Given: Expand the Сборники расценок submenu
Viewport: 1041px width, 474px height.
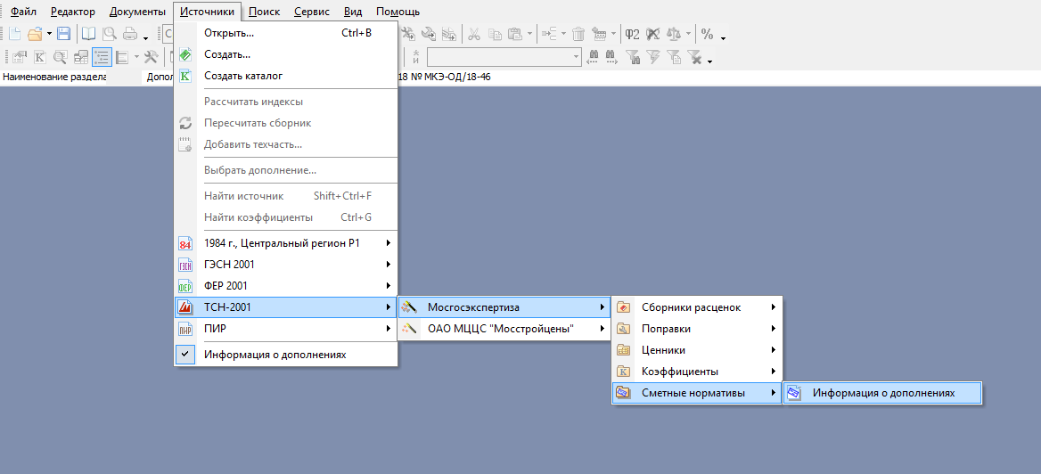Looking at the screenshot, I should tap(697, 307).
